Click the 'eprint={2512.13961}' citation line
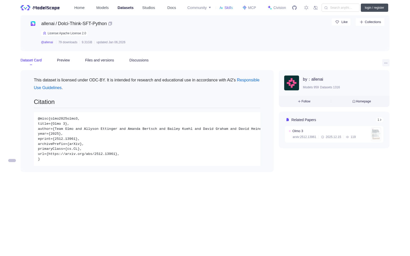Viewport: 410px width, 256px height. (59, 139)
